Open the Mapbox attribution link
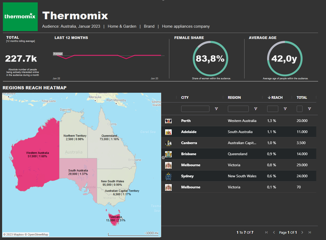The image size is (326, 240). click(x=13, y=234)
